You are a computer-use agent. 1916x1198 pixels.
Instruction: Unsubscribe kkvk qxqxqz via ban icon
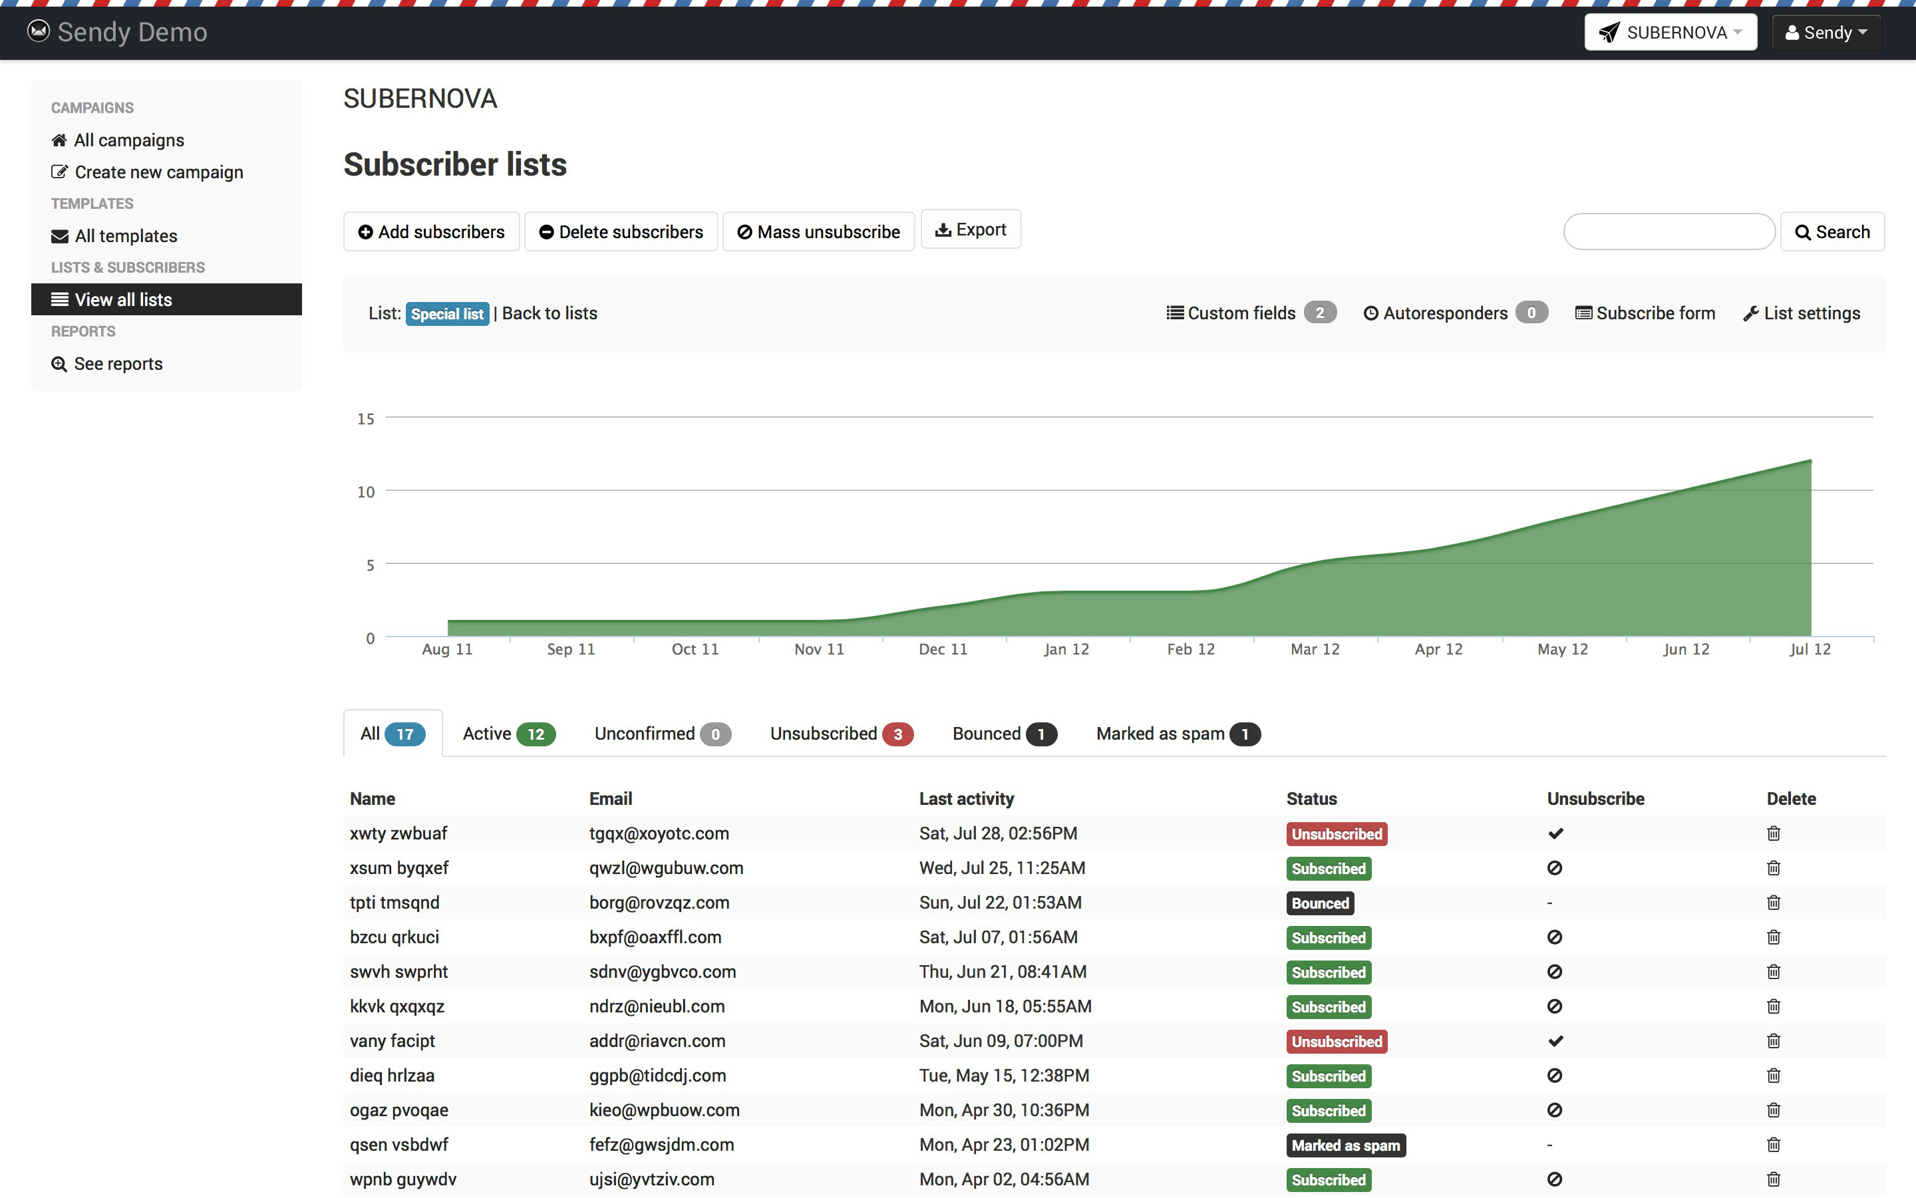pos(1555,1006)
